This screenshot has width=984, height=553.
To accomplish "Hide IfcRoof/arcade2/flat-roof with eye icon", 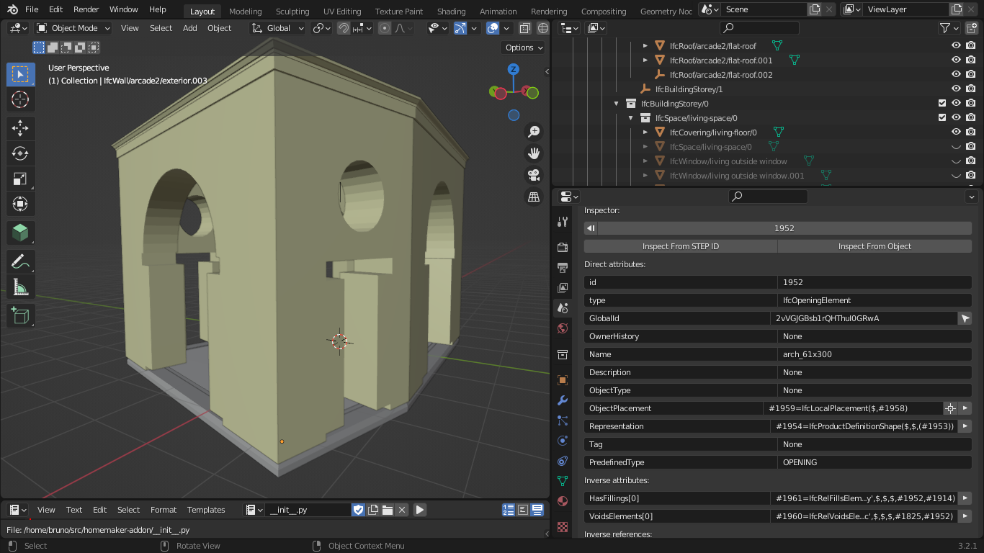I will [x=956, y=45].
